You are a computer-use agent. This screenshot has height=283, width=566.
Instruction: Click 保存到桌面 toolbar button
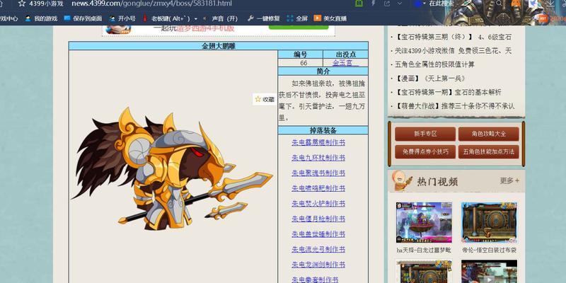point(83,18)
